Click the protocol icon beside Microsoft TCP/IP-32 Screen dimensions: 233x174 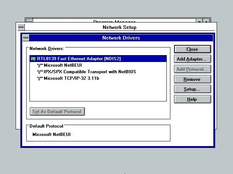40,78
